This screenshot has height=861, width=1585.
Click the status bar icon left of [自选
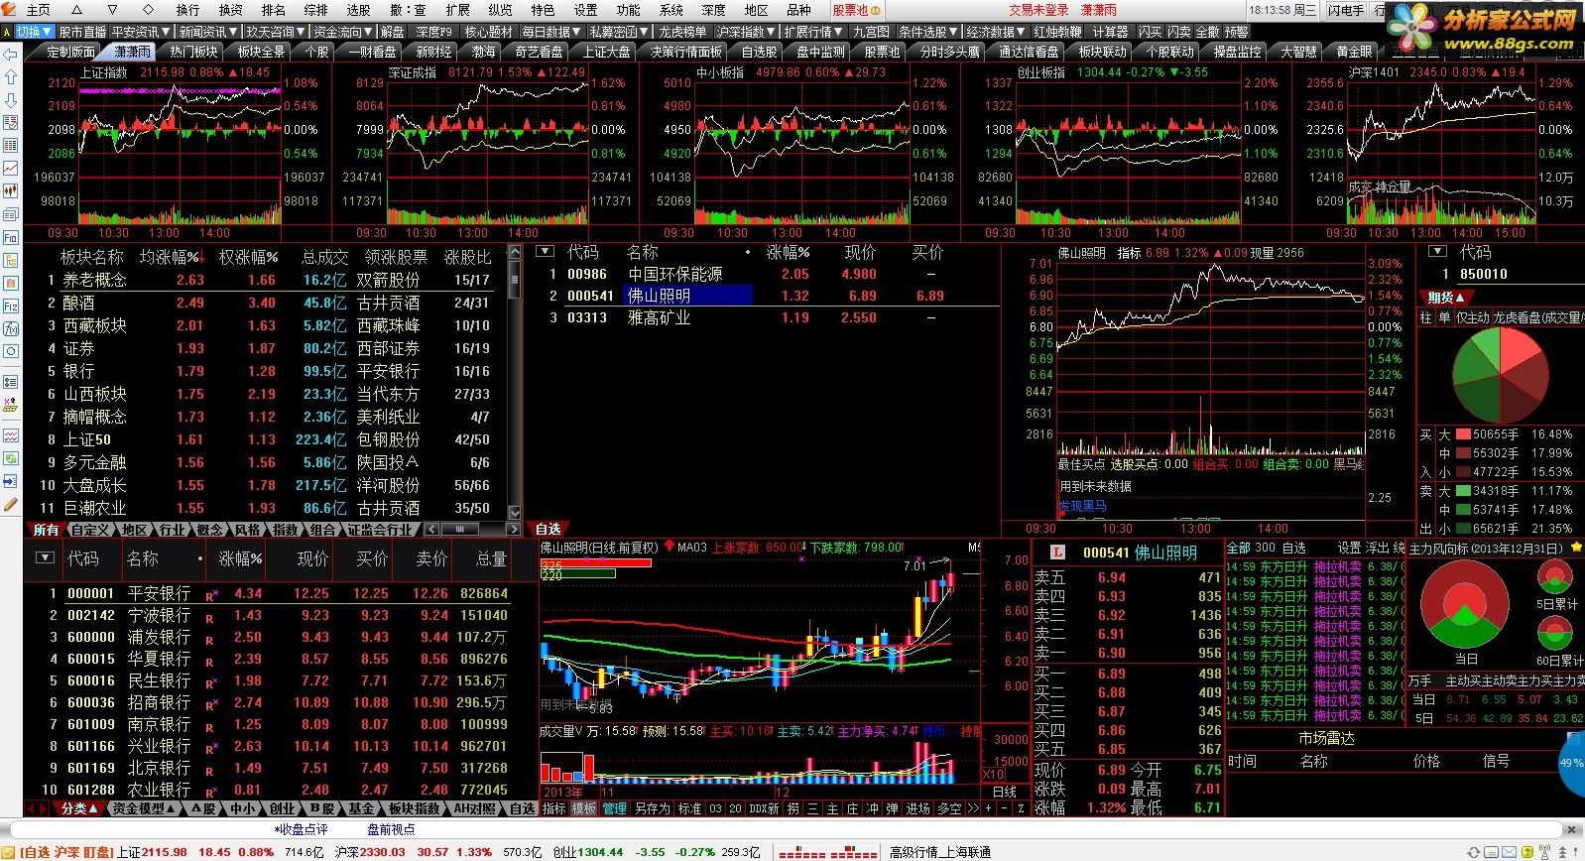tap(8, 852)
